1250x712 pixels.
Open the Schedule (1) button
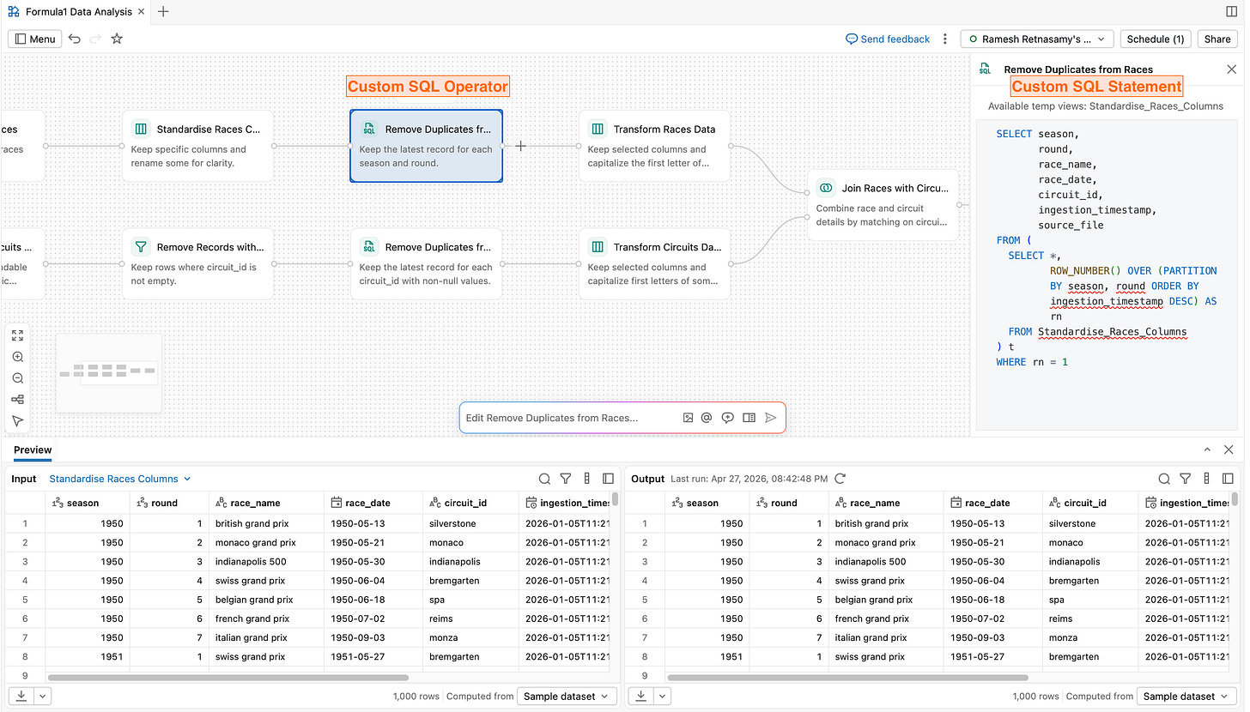(1156, 39)
